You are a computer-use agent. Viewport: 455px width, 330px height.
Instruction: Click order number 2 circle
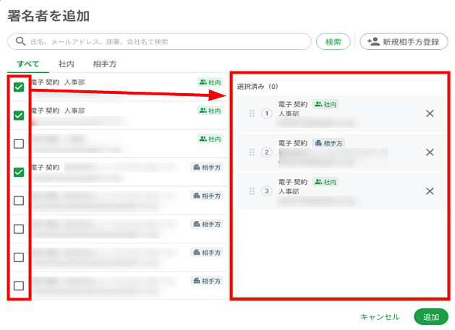pos(267,152)
